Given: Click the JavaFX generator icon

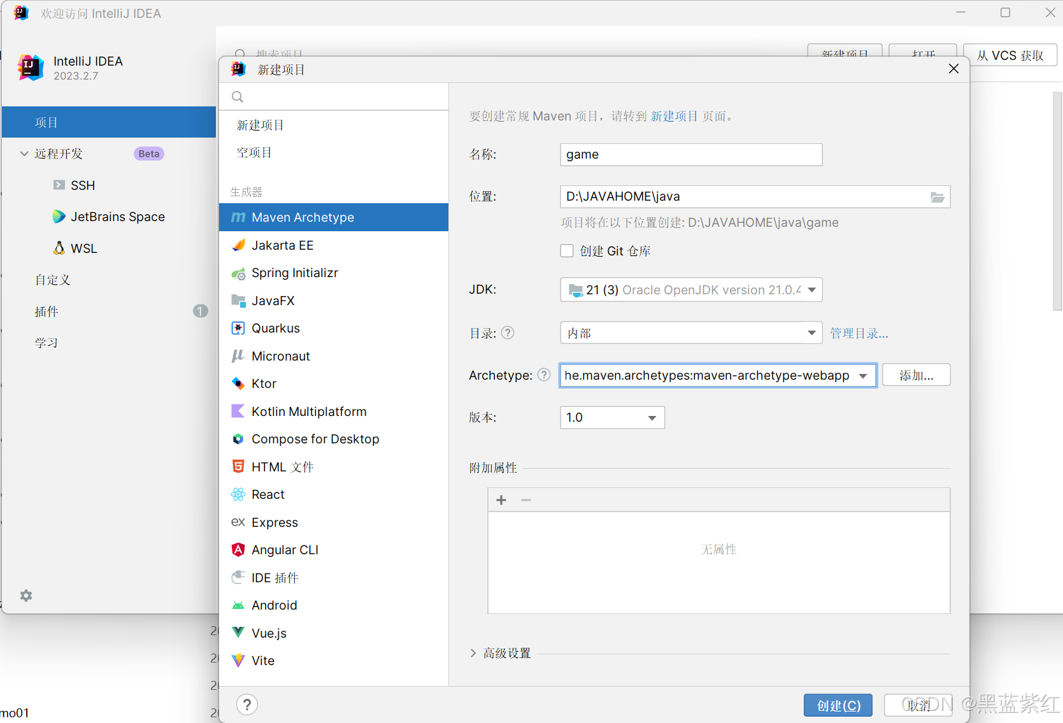Looking at the screenshot, I should click(238, 301).
